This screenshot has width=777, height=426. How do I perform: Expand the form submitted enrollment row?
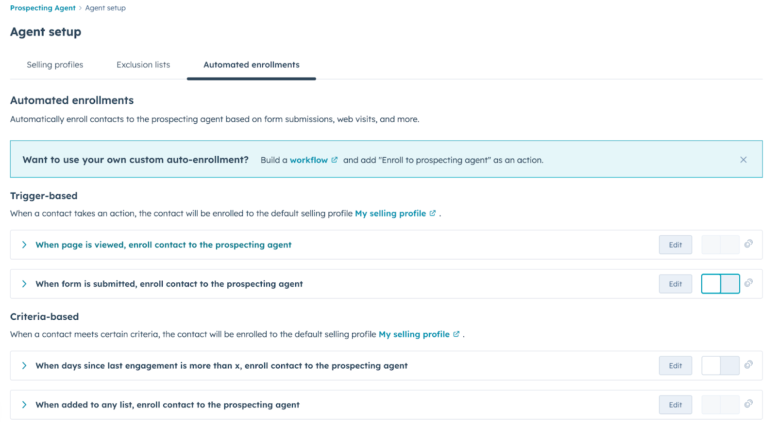pos(24,284)
